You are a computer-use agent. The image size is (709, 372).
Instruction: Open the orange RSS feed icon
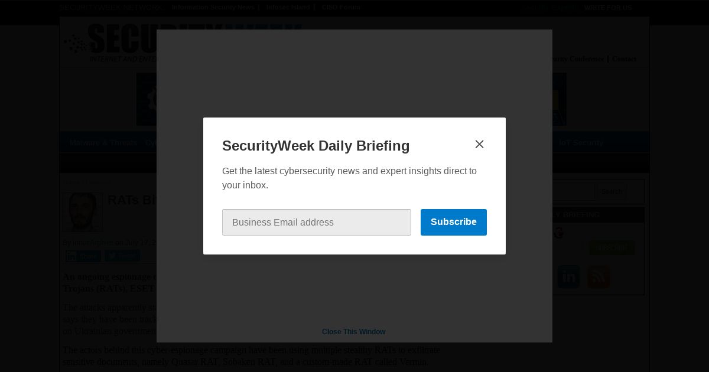pyautogui.click(x=599, y=276)
